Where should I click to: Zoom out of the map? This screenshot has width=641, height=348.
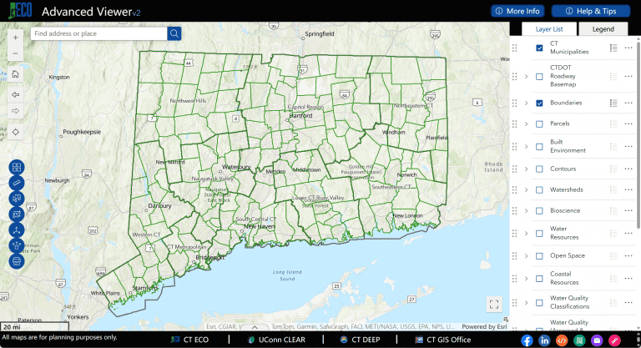point(16,54)
